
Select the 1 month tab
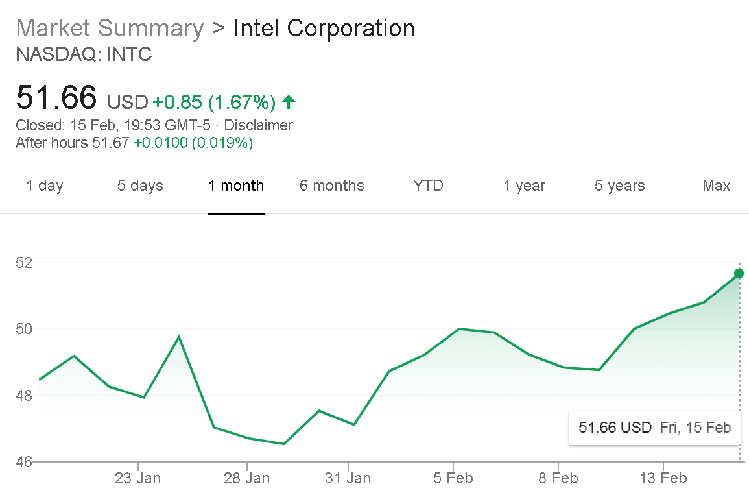click(236, 186)
